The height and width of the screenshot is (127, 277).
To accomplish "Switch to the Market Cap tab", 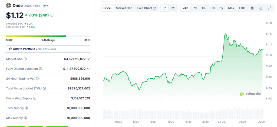I will [124, 8].
